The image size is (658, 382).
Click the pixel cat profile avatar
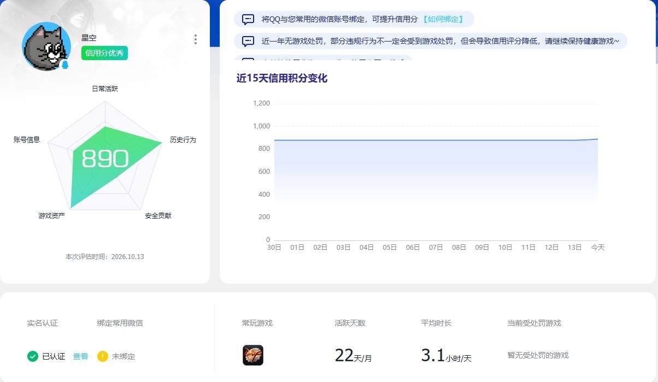pos(46,46)
